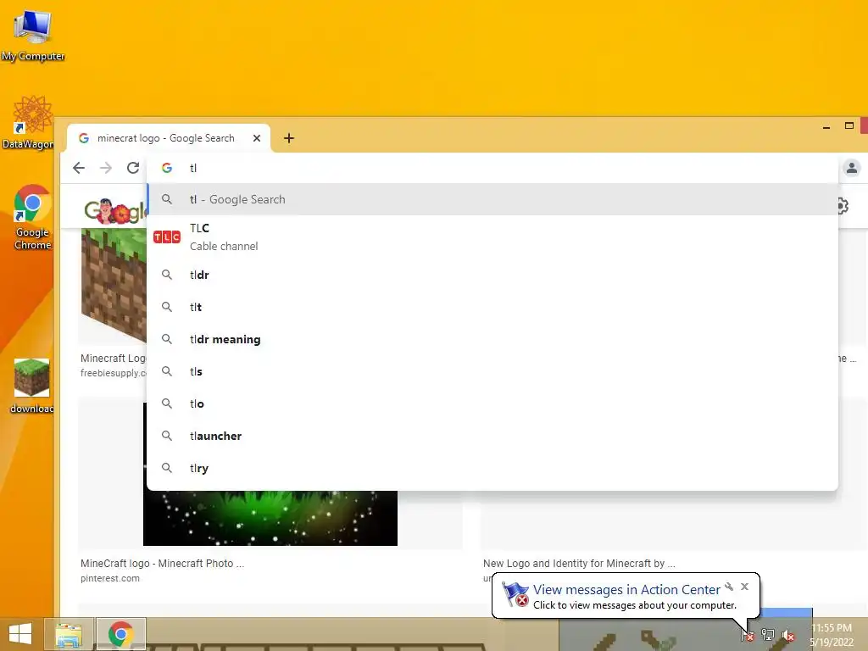Open the My Computer desktop icon
868x651 pixels.
tap(33, 36)
